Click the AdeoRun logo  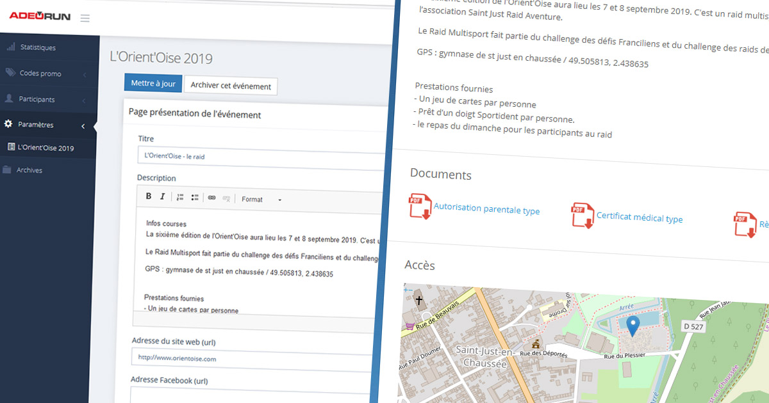pyautogui.click(x=40, y=15)
